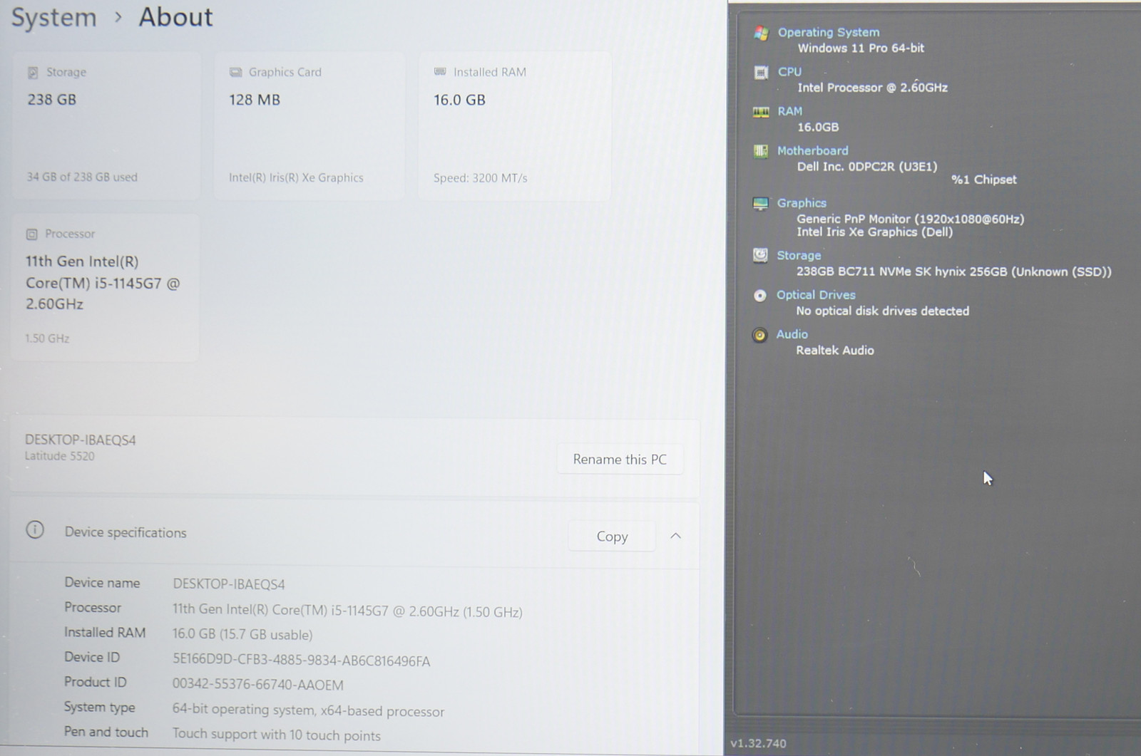Click 'Realtek Audio' text in Speccy
The height and width of the screenshot is (756, 1141).
coord(834,350)
